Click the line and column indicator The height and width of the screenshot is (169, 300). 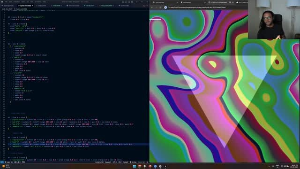(x=99, y=162)
